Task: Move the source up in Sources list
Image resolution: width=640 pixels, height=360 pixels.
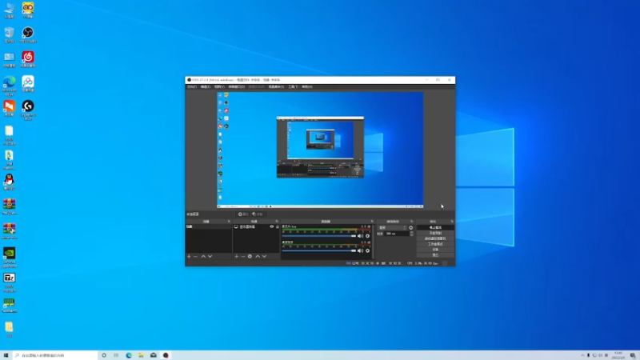Action: pyautogui.click(x=258, y=256)
